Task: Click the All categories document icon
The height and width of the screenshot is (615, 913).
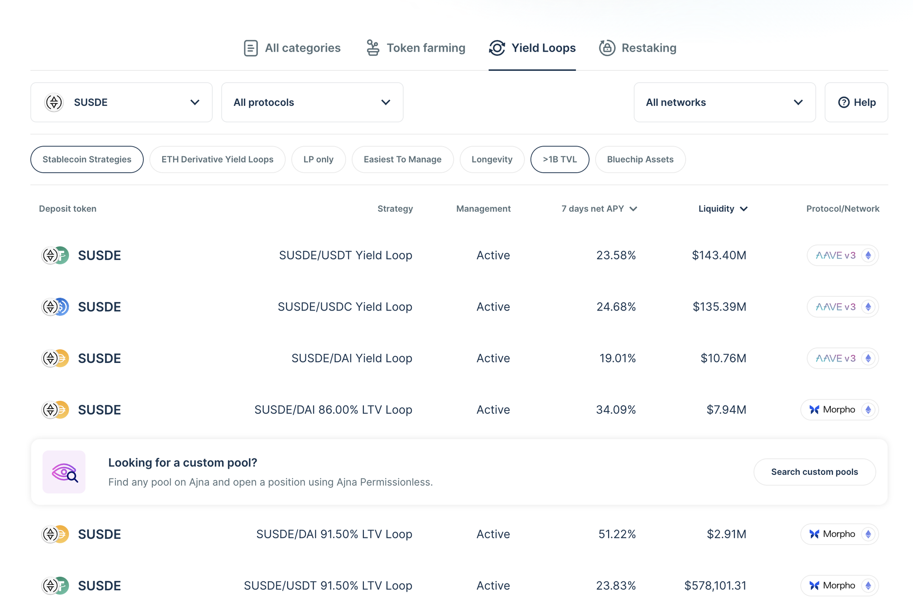Action: click(251, 48)
